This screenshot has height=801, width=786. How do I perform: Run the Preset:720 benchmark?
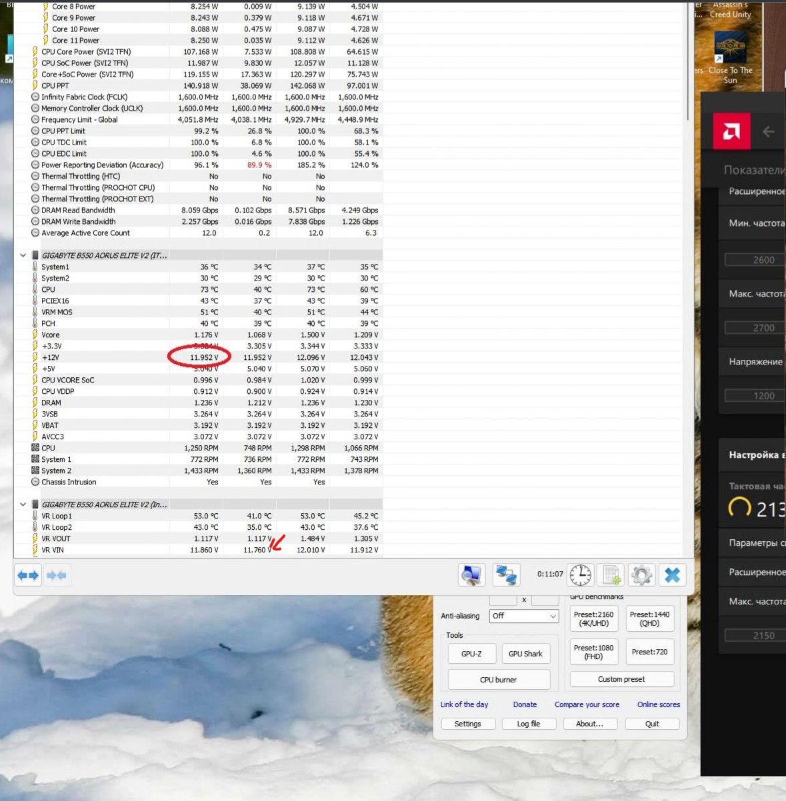pos(649,652)
